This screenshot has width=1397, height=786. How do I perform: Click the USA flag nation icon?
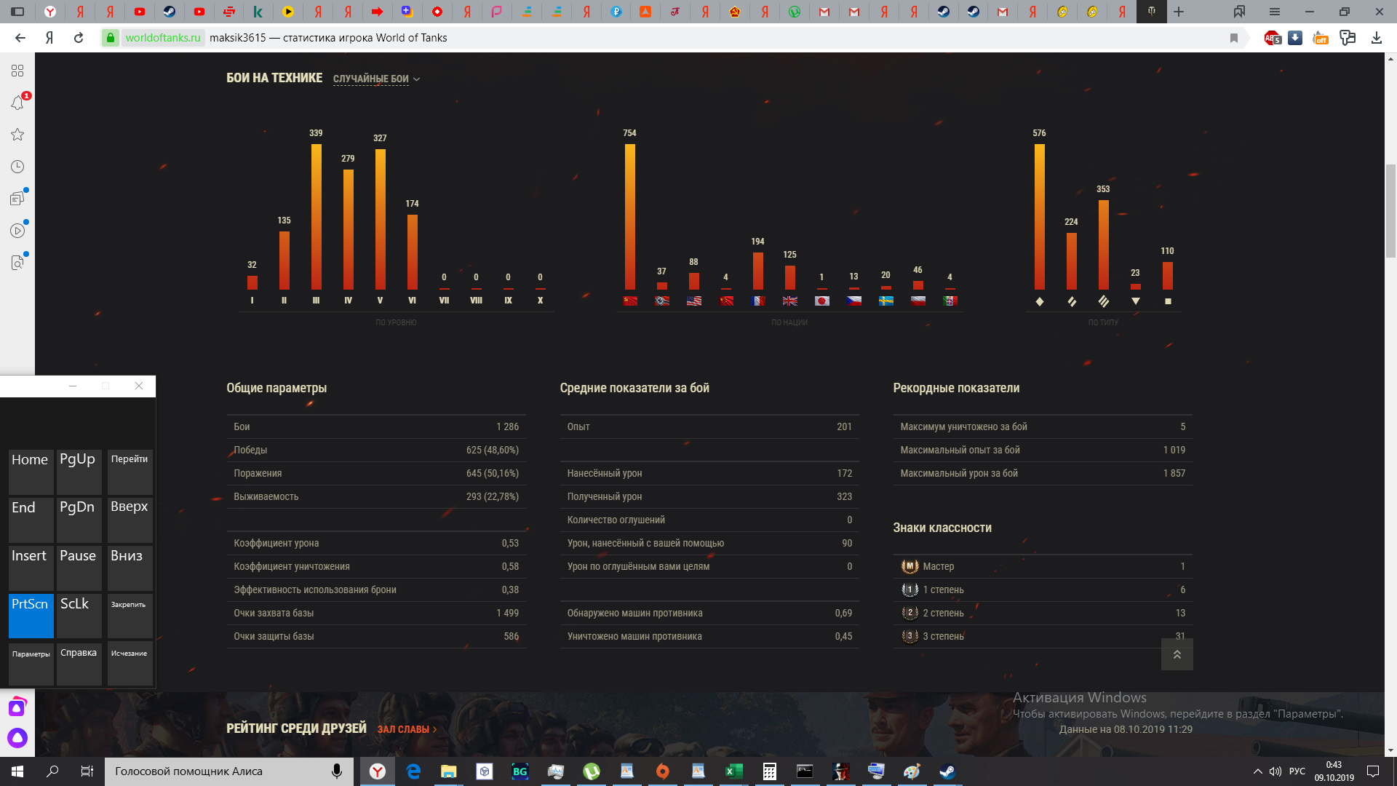point(693,301)
